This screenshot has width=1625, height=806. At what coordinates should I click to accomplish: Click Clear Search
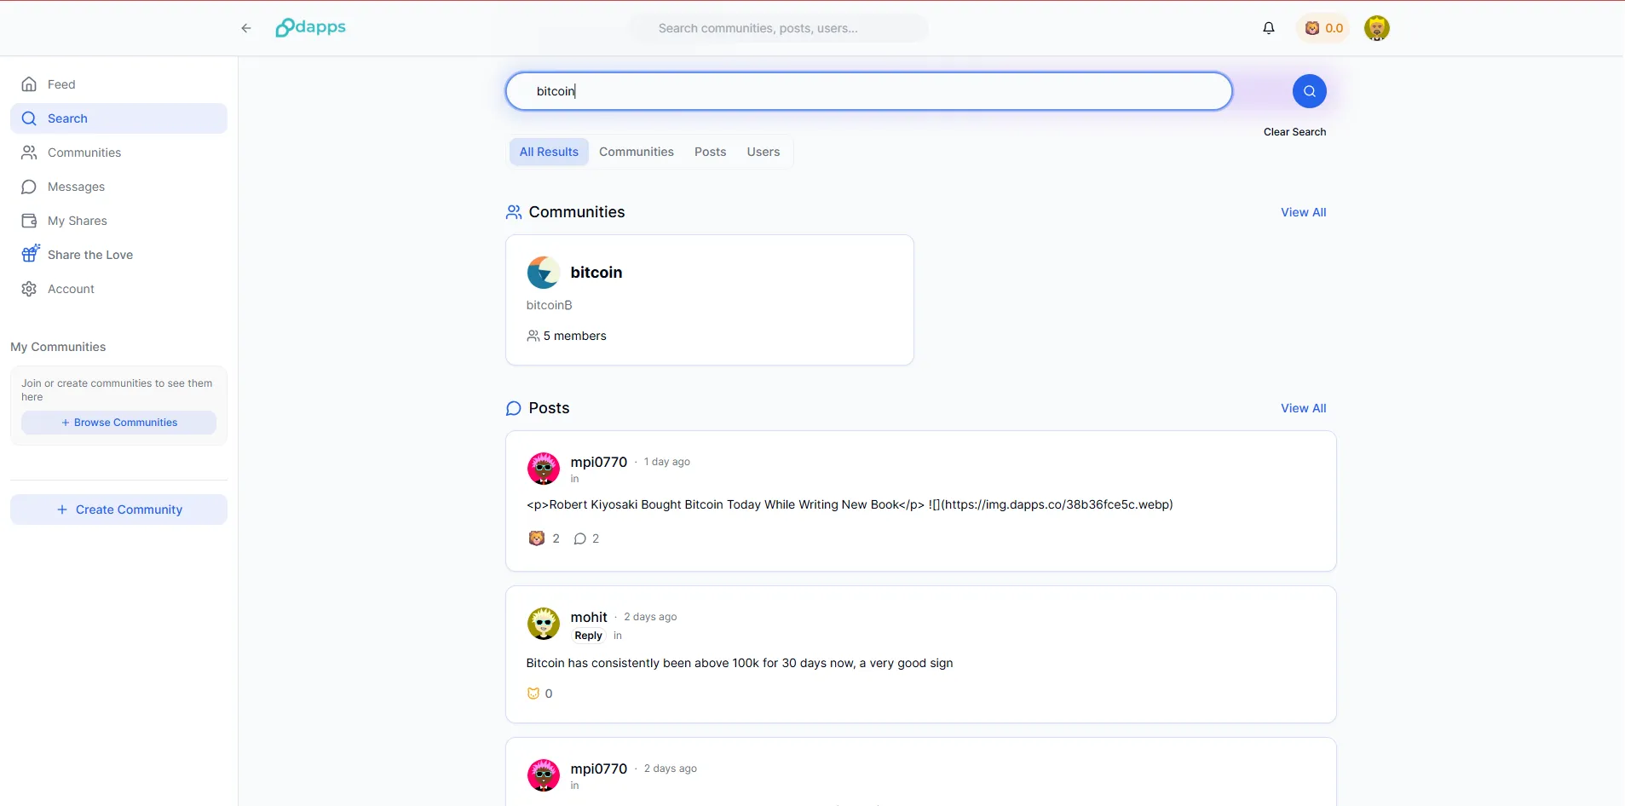tap(1294, 132)
